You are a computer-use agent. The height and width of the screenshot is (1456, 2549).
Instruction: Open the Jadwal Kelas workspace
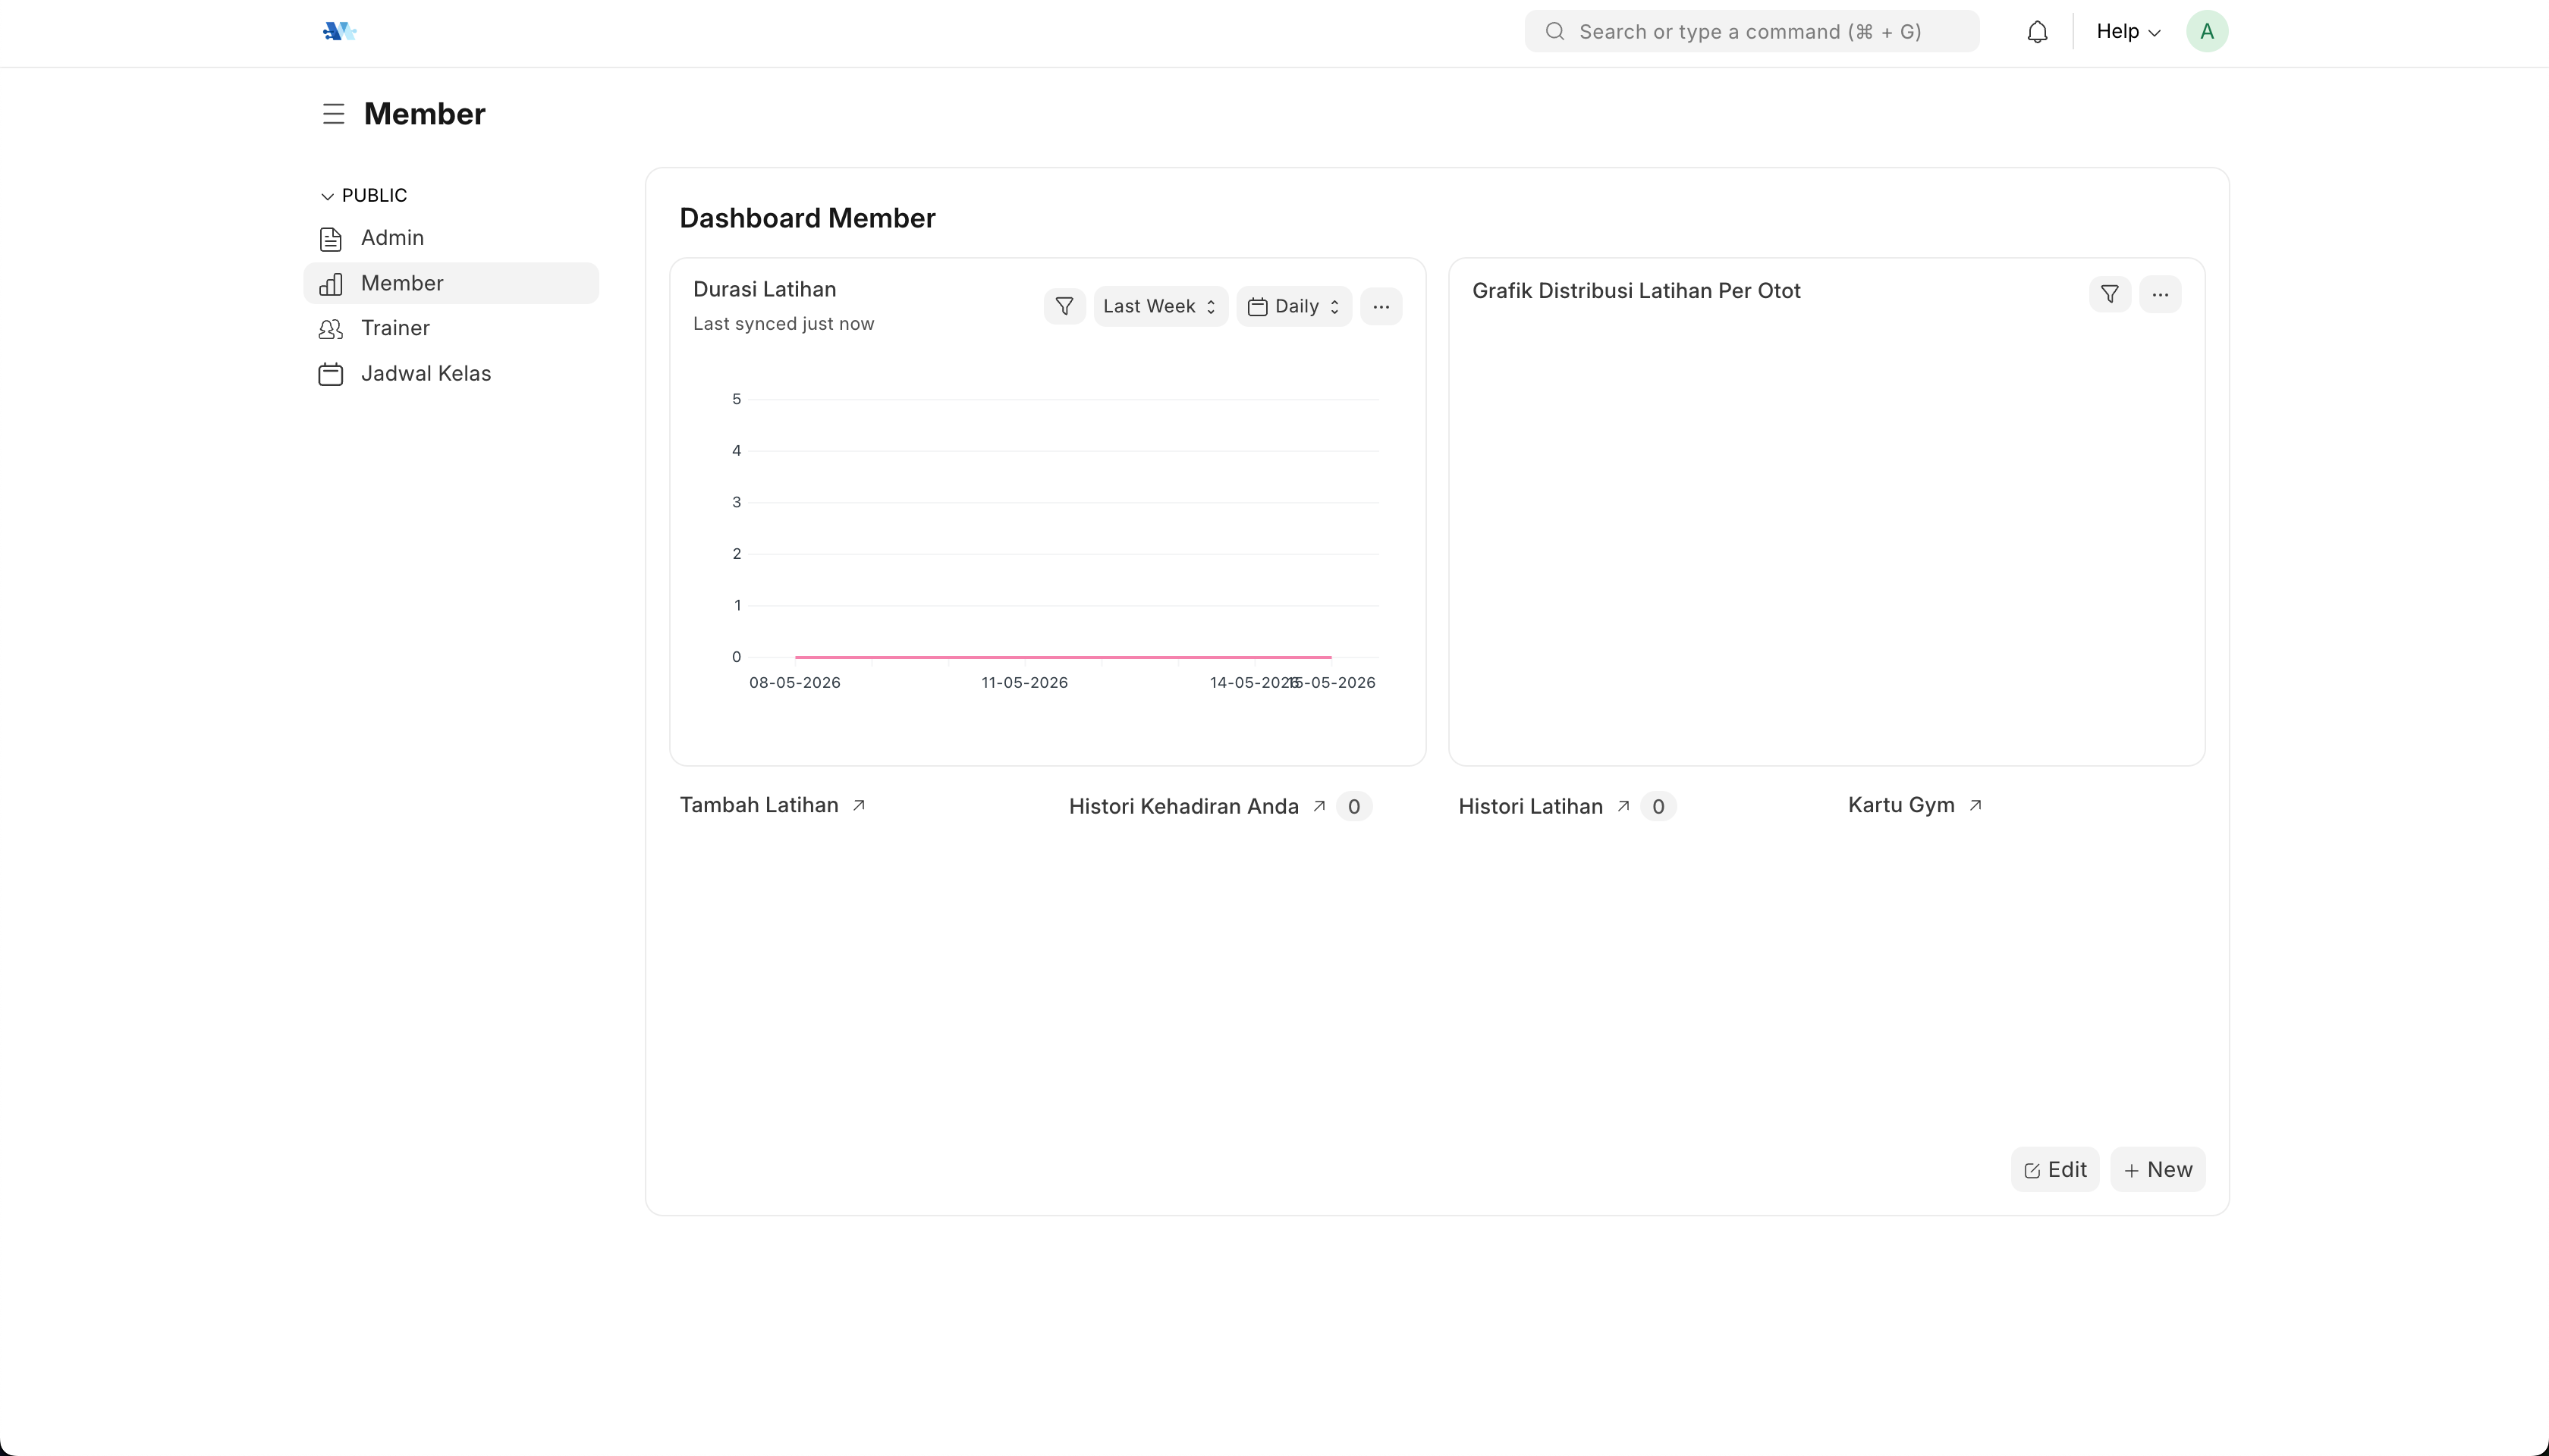tap(451, 373)
